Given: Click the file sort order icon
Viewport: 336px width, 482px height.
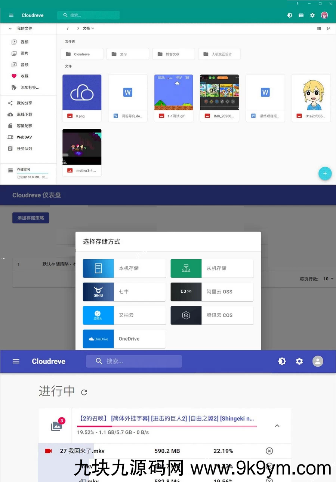Looking at the screenshot, I should point(329,28).
